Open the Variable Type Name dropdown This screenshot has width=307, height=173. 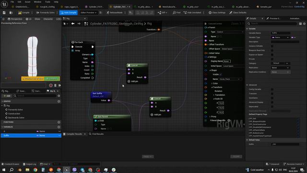(x=280, y=37)
